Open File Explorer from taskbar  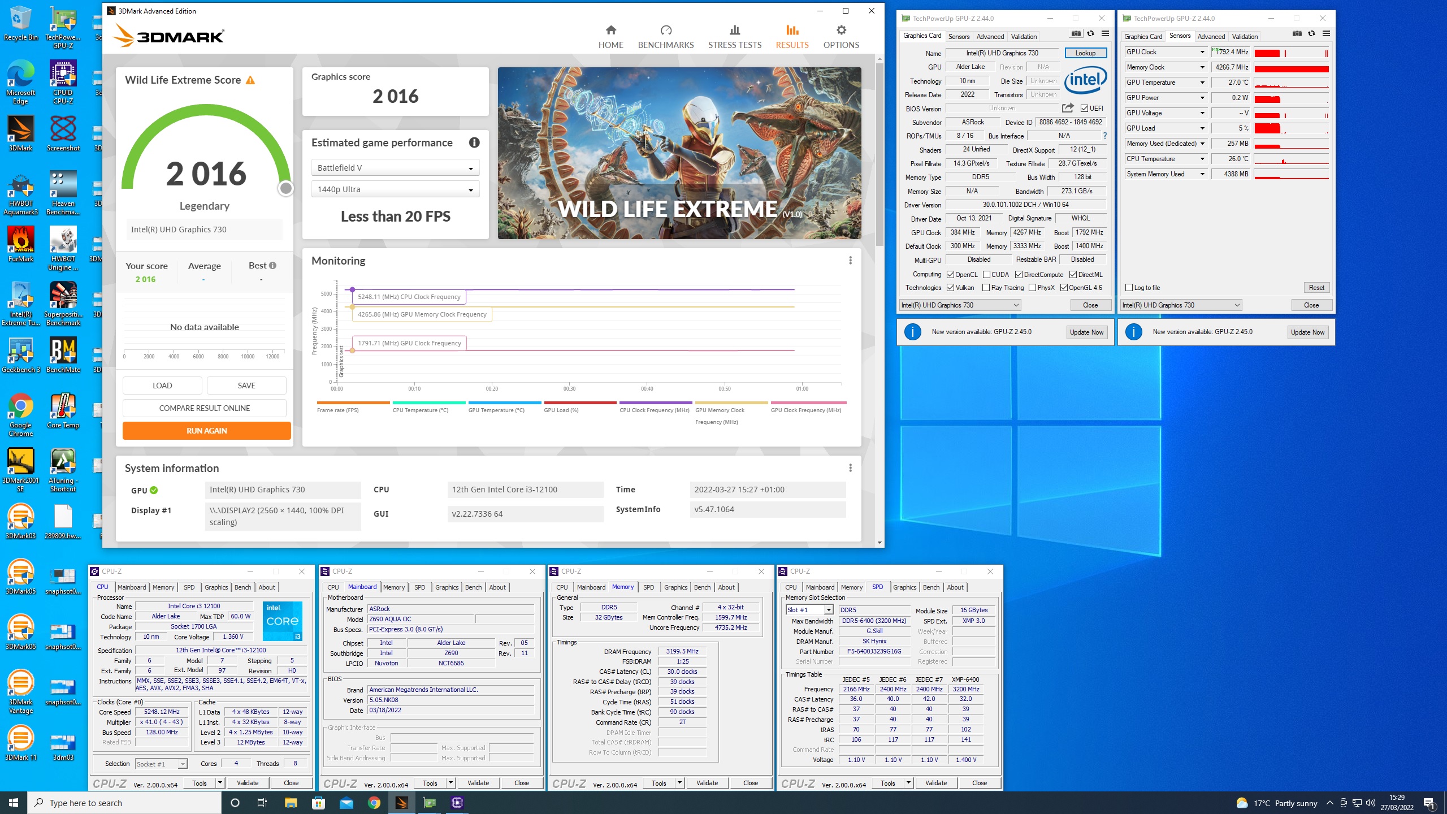tap(291, 803)
